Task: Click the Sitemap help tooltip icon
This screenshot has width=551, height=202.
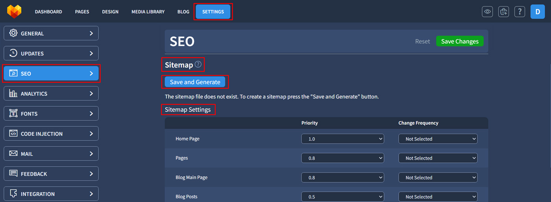Action: pos(198,64)
